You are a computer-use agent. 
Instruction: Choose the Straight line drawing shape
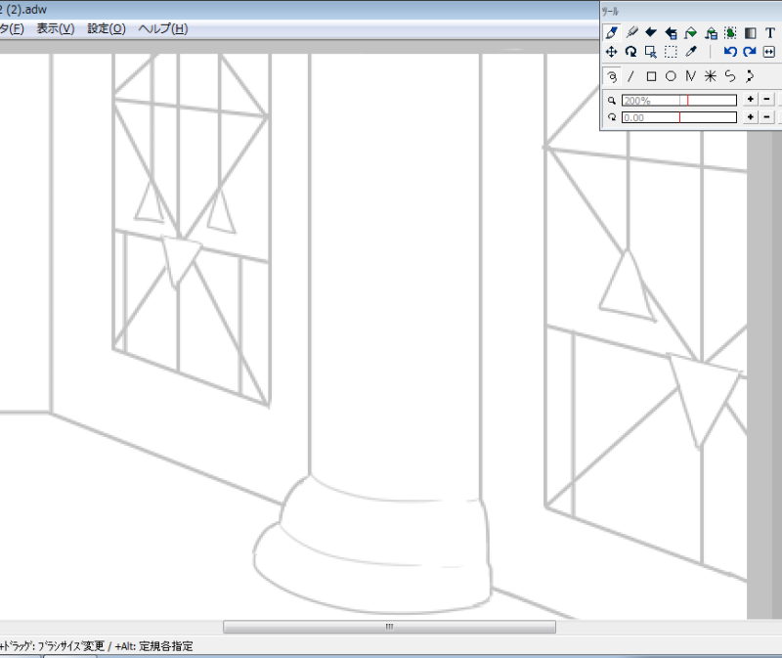point(630,76)
